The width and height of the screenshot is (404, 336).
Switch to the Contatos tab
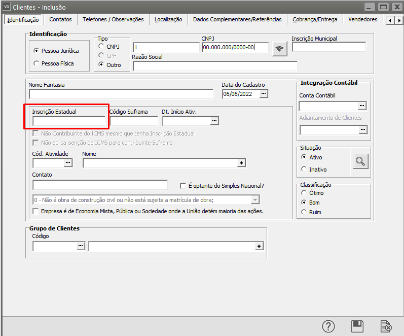[x=60, y=19]
